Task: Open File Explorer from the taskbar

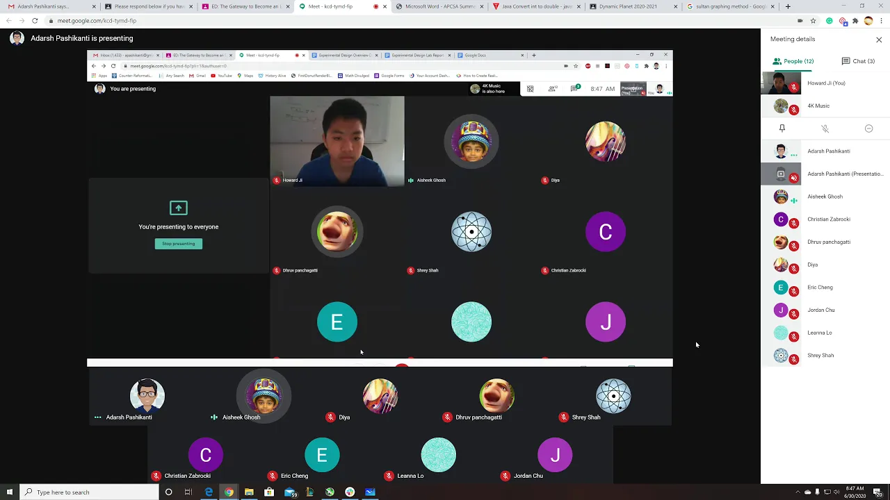Action: pos(249,492)
